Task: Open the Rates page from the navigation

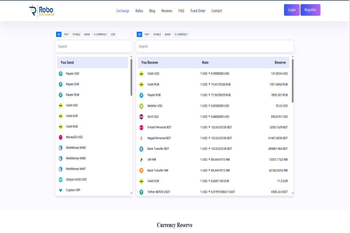Action: (x=139, y=11)
